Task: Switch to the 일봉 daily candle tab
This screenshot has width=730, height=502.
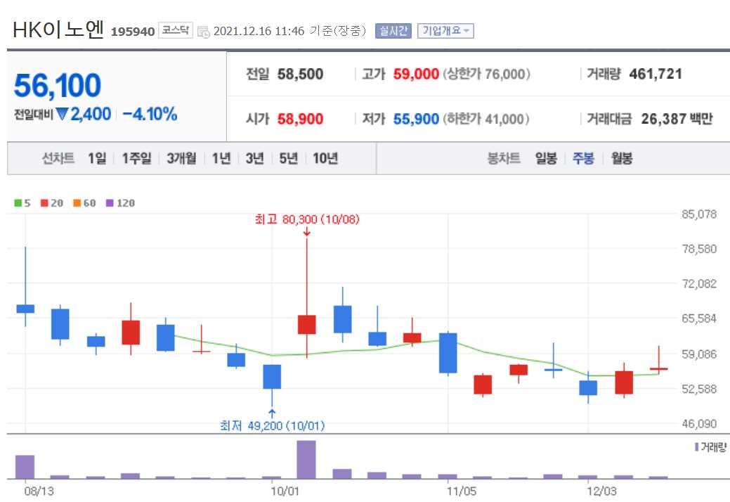Action: pos(545,158)
